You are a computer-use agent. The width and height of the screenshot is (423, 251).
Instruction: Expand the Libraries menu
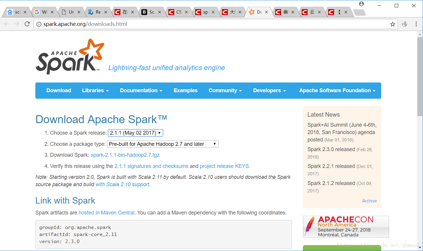tap(95, 90)
